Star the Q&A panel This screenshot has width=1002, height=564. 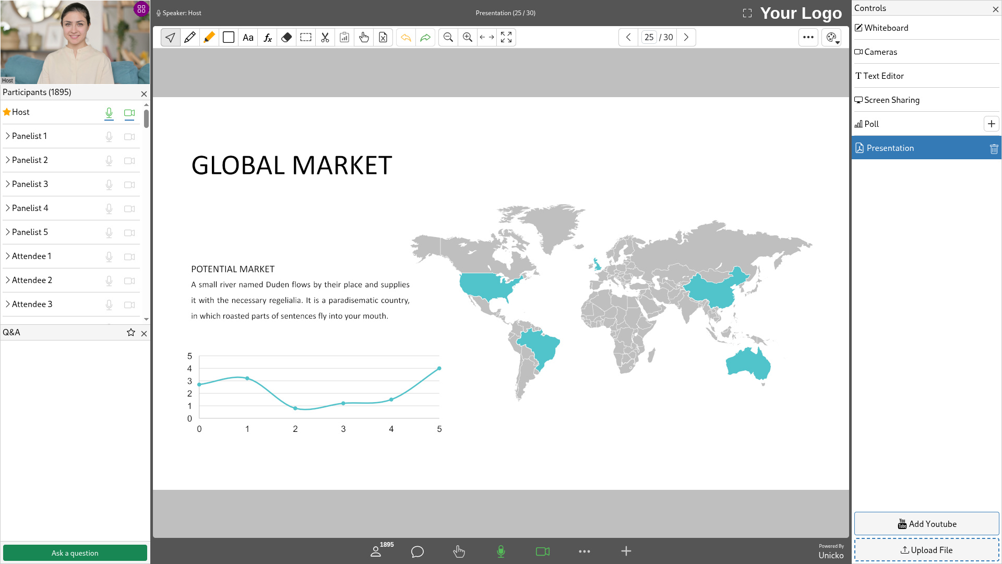click(x=131, y=333)
